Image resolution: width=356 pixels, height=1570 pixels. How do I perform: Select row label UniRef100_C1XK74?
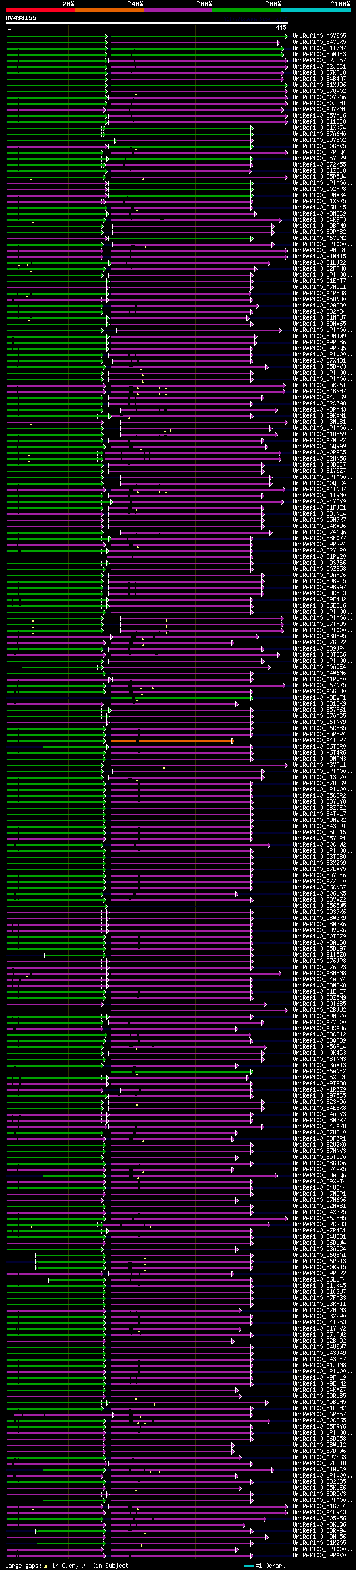[319, 128]
